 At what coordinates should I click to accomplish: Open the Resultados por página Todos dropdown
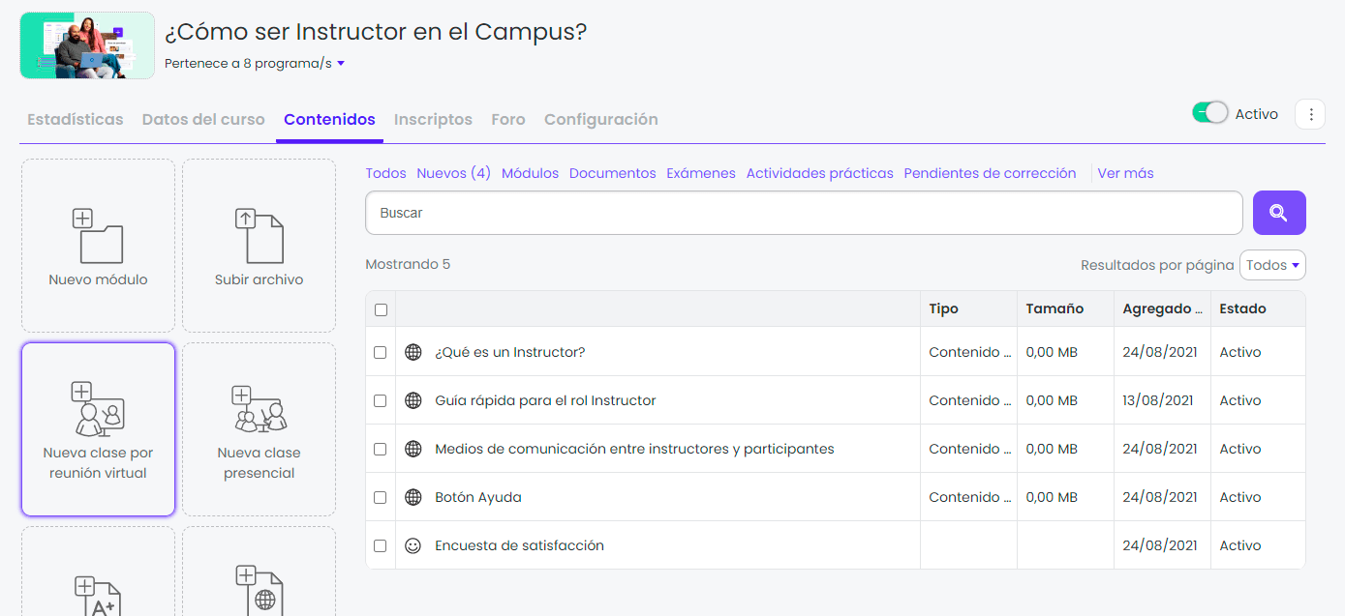(x=1272, y=265)
